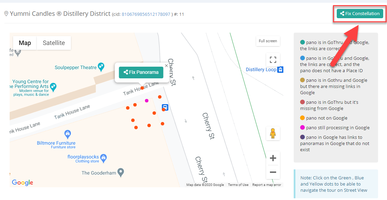Click the Biltmore Furniture label text

tap(56, 143)
